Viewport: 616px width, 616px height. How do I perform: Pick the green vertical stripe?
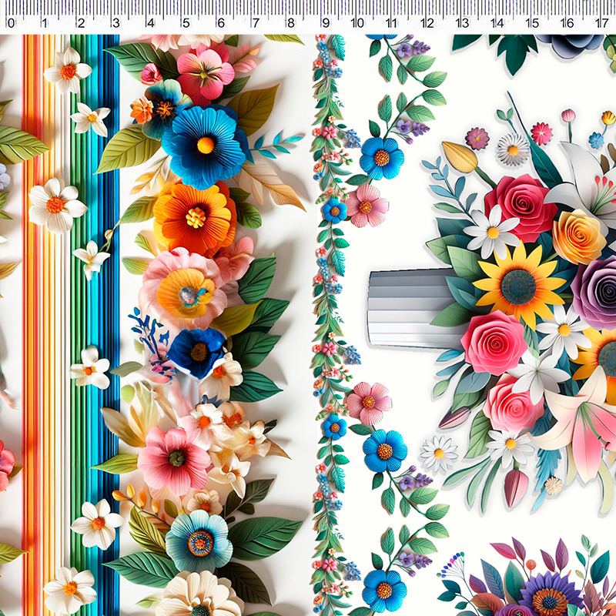point(75,308)
